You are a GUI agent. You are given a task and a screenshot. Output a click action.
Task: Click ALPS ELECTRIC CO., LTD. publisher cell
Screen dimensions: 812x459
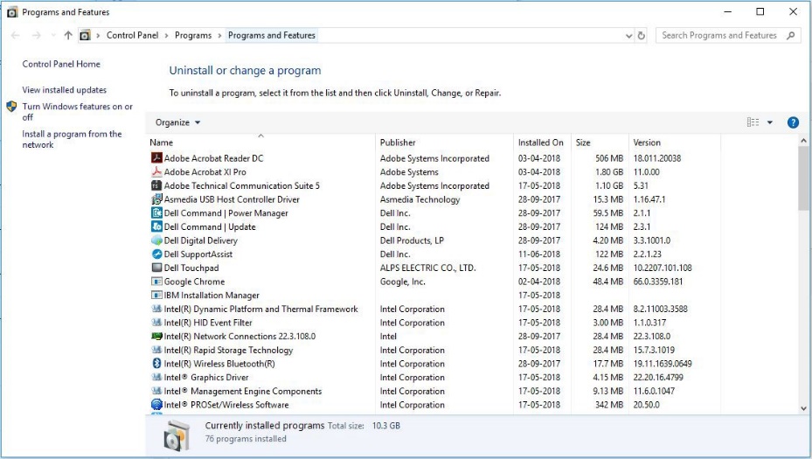(x=427, y=268)
